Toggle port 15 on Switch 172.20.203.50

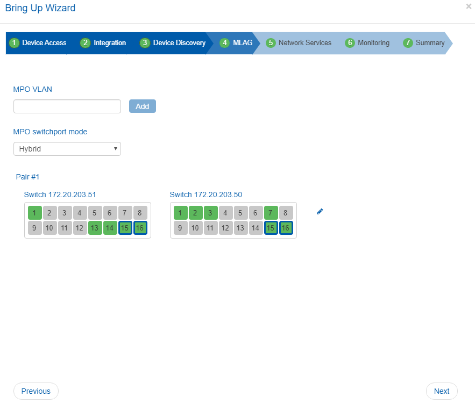(x=271, y=228)
